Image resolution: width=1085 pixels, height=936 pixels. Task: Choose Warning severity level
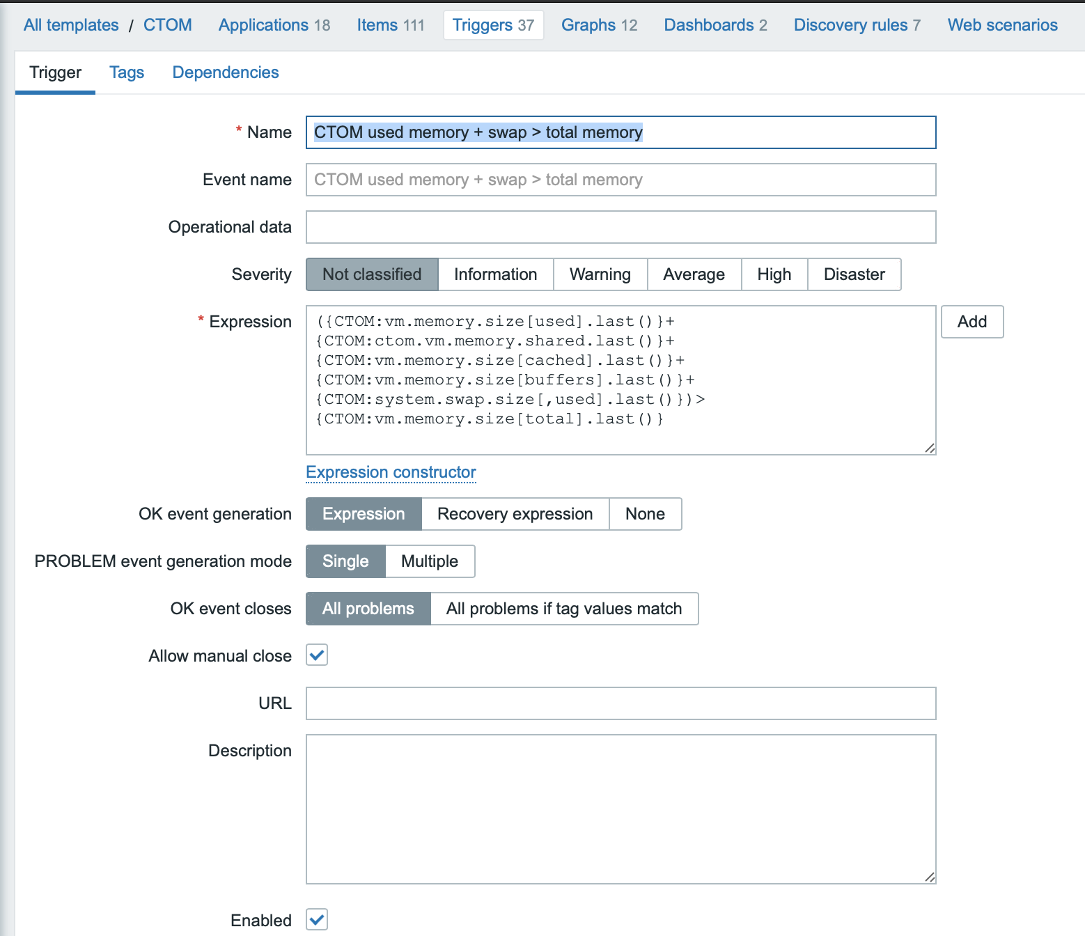600,274
